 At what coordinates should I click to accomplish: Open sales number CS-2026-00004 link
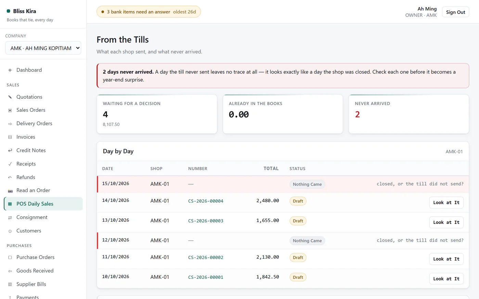click(206, 201)
